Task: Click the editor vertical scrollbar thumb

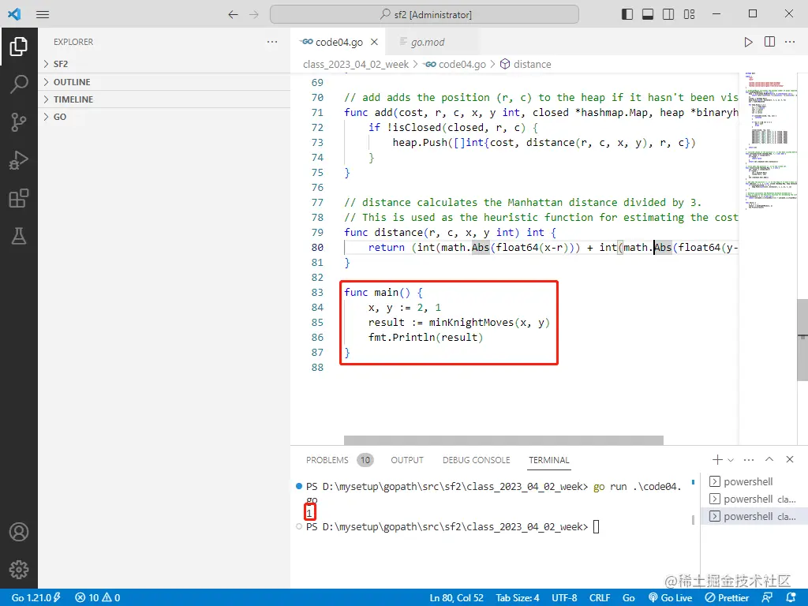Action: [x=802, y=340]
